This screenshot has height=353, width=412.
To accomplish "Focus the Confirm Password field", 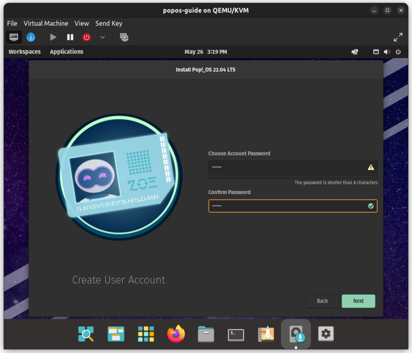I will coord(293,206).
